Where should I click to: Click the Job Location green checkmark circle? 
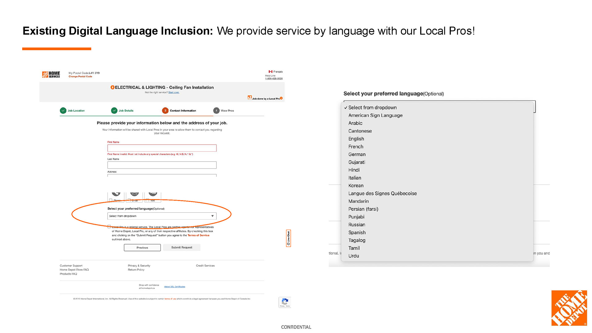(x=63, y=111)
